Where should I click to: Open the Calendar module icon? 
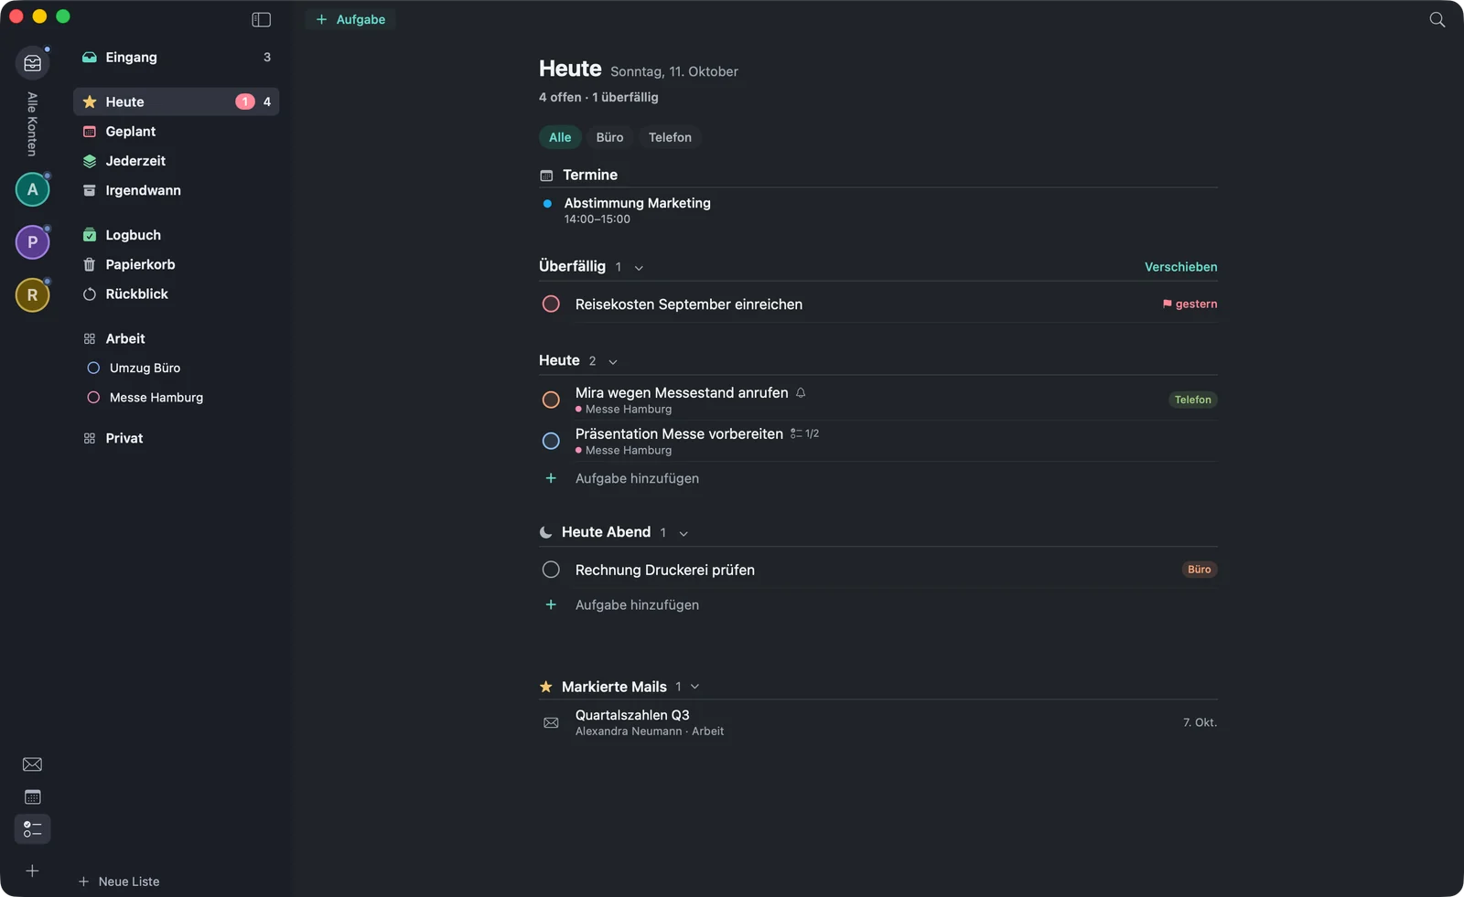point(32,797)
